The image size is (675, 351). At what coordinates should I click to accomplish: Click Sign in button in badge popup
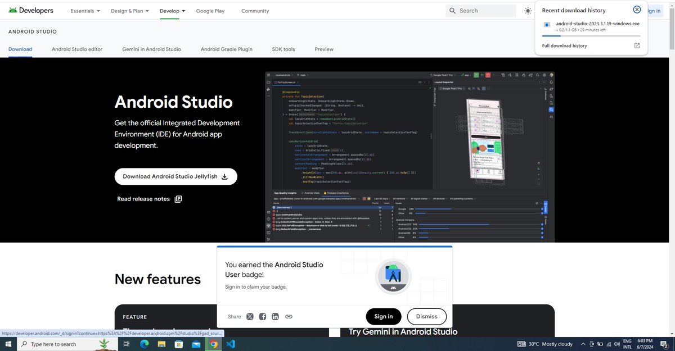click(384, 317)
